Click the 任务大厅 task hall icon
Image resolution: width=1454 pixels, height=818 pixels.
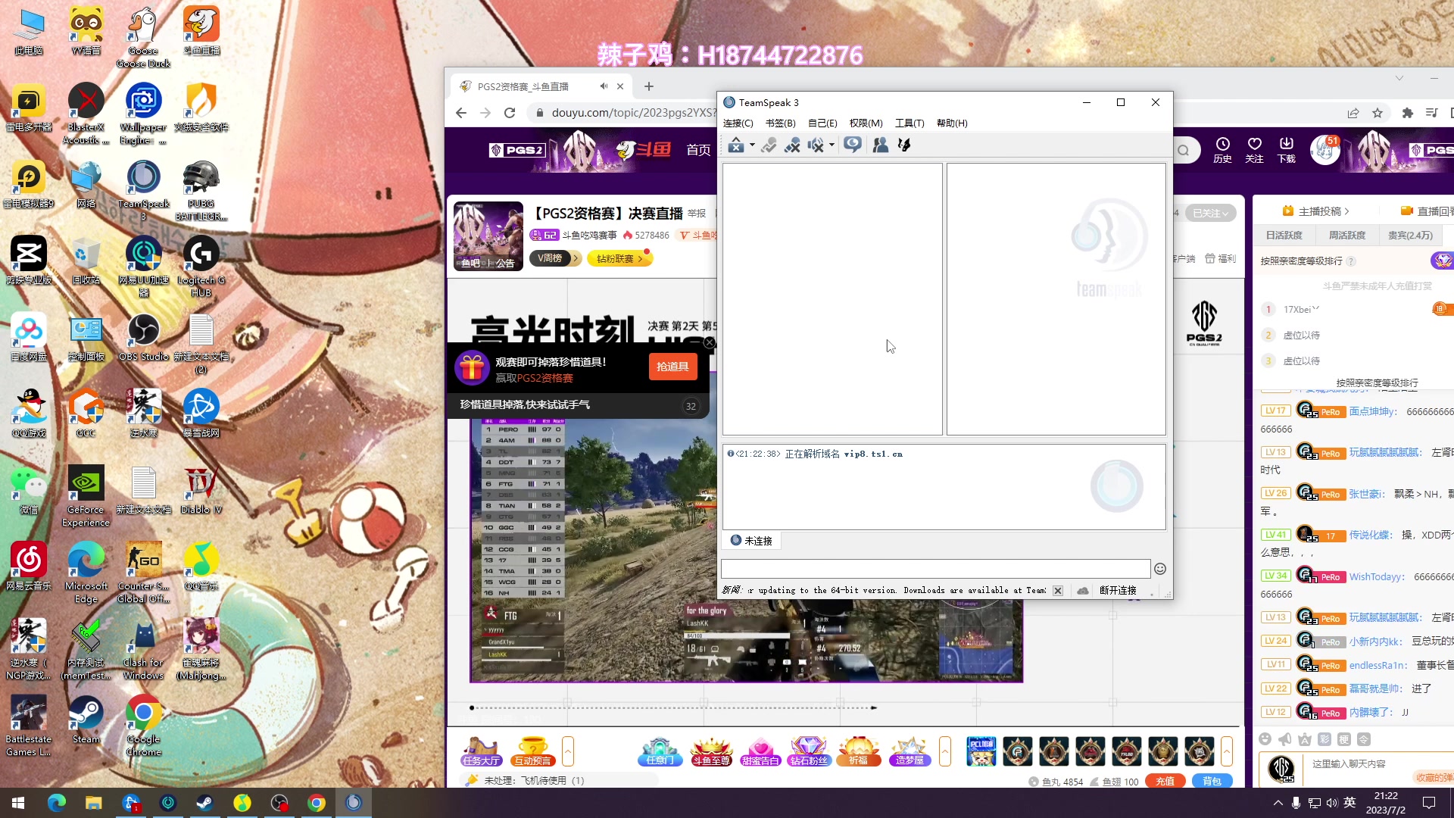click(481, 751)
